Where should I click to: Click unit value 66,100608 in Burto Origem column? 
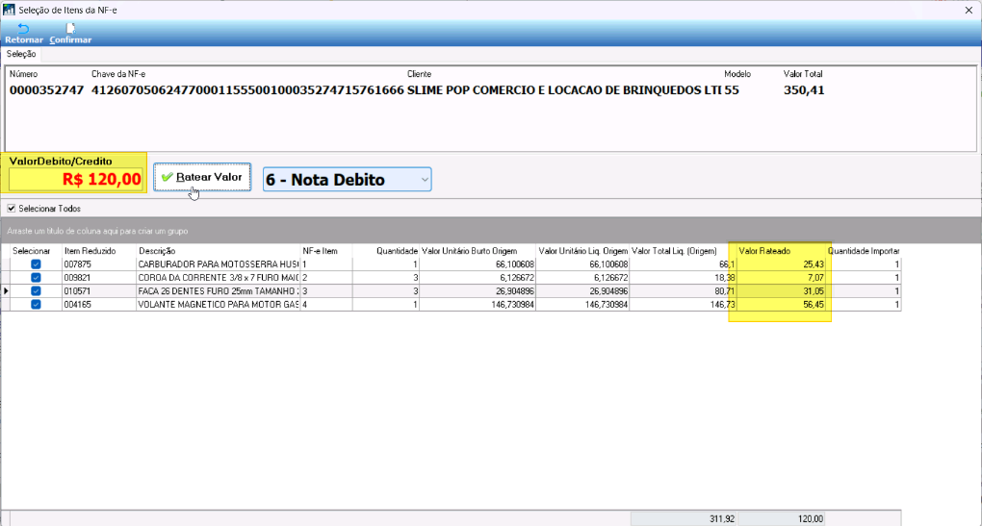478,264
